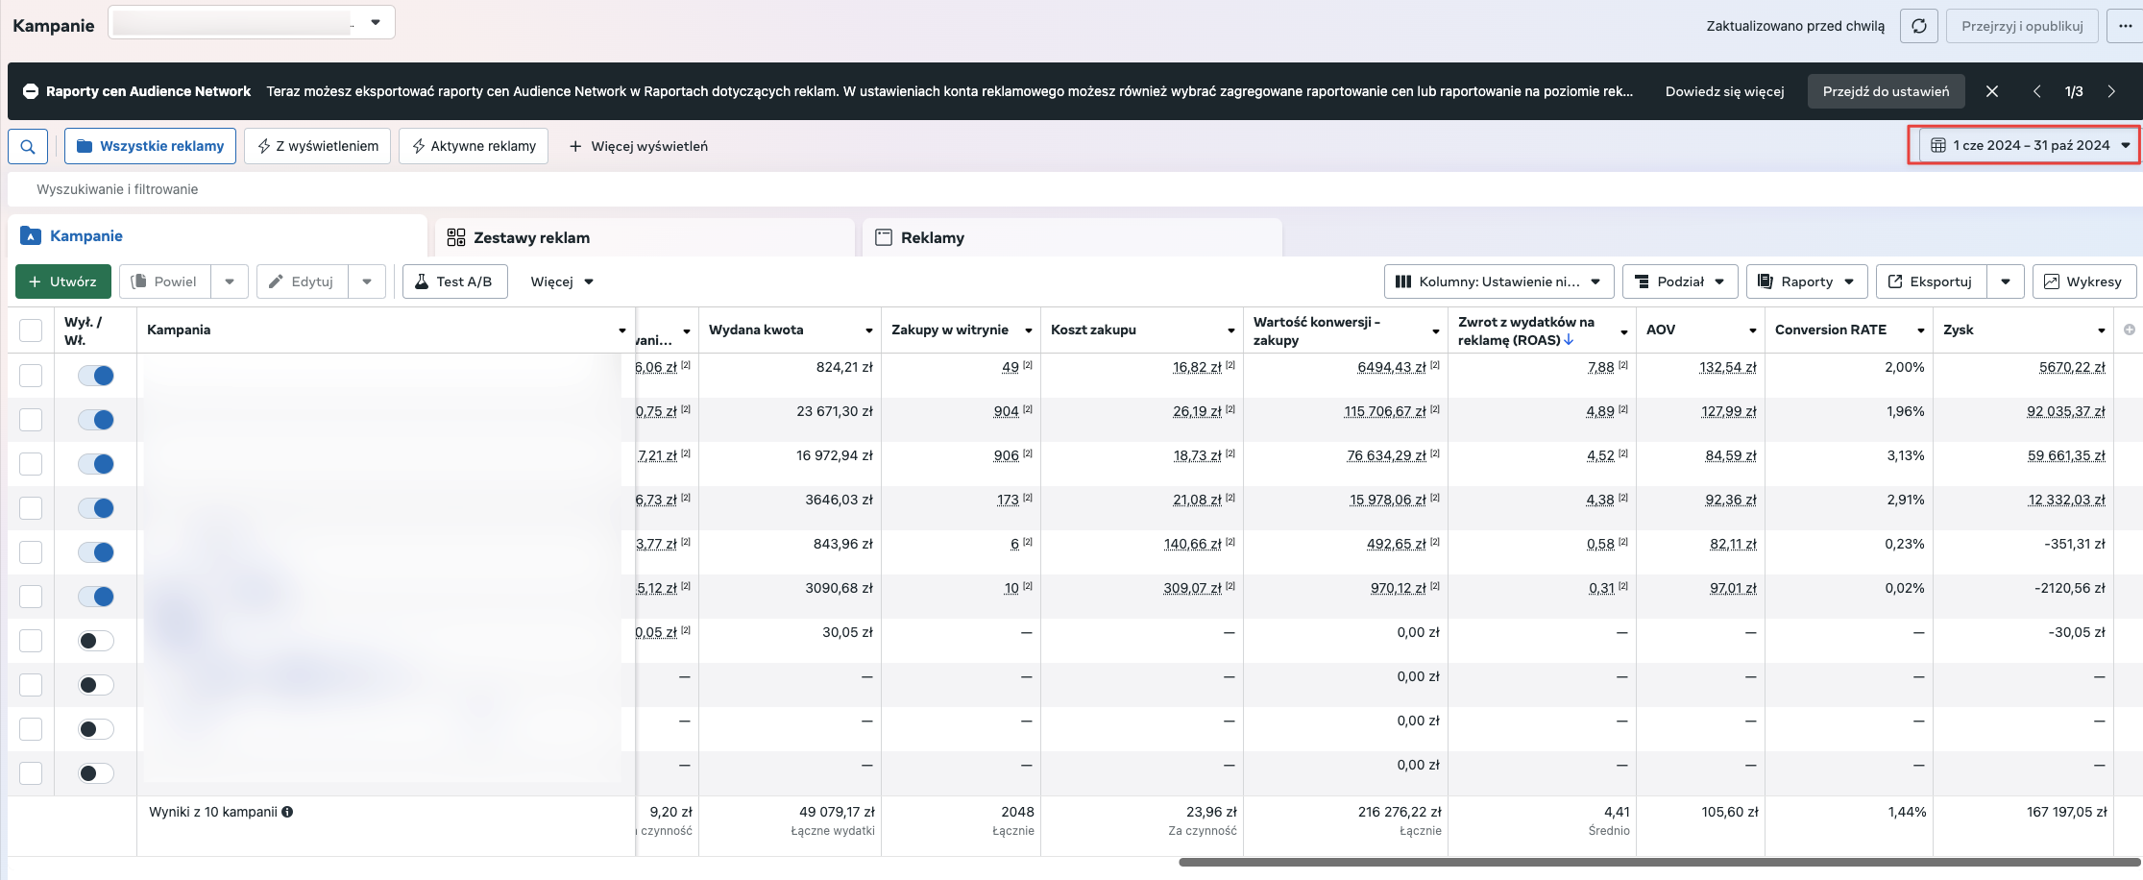
Task: Open the account selector dropdown
Action: tap(252, 22)
